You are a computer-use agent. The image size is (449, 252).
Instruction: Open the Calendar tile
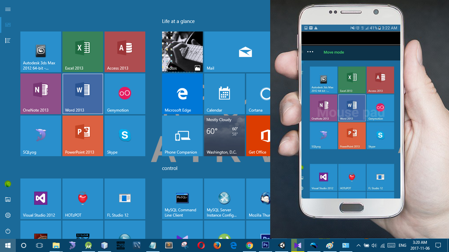point(225,94)
